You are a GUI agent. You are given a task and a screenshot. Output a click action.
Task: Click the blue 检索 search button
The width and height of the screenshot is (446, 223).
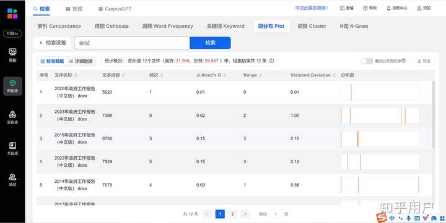tap(210, 43)
